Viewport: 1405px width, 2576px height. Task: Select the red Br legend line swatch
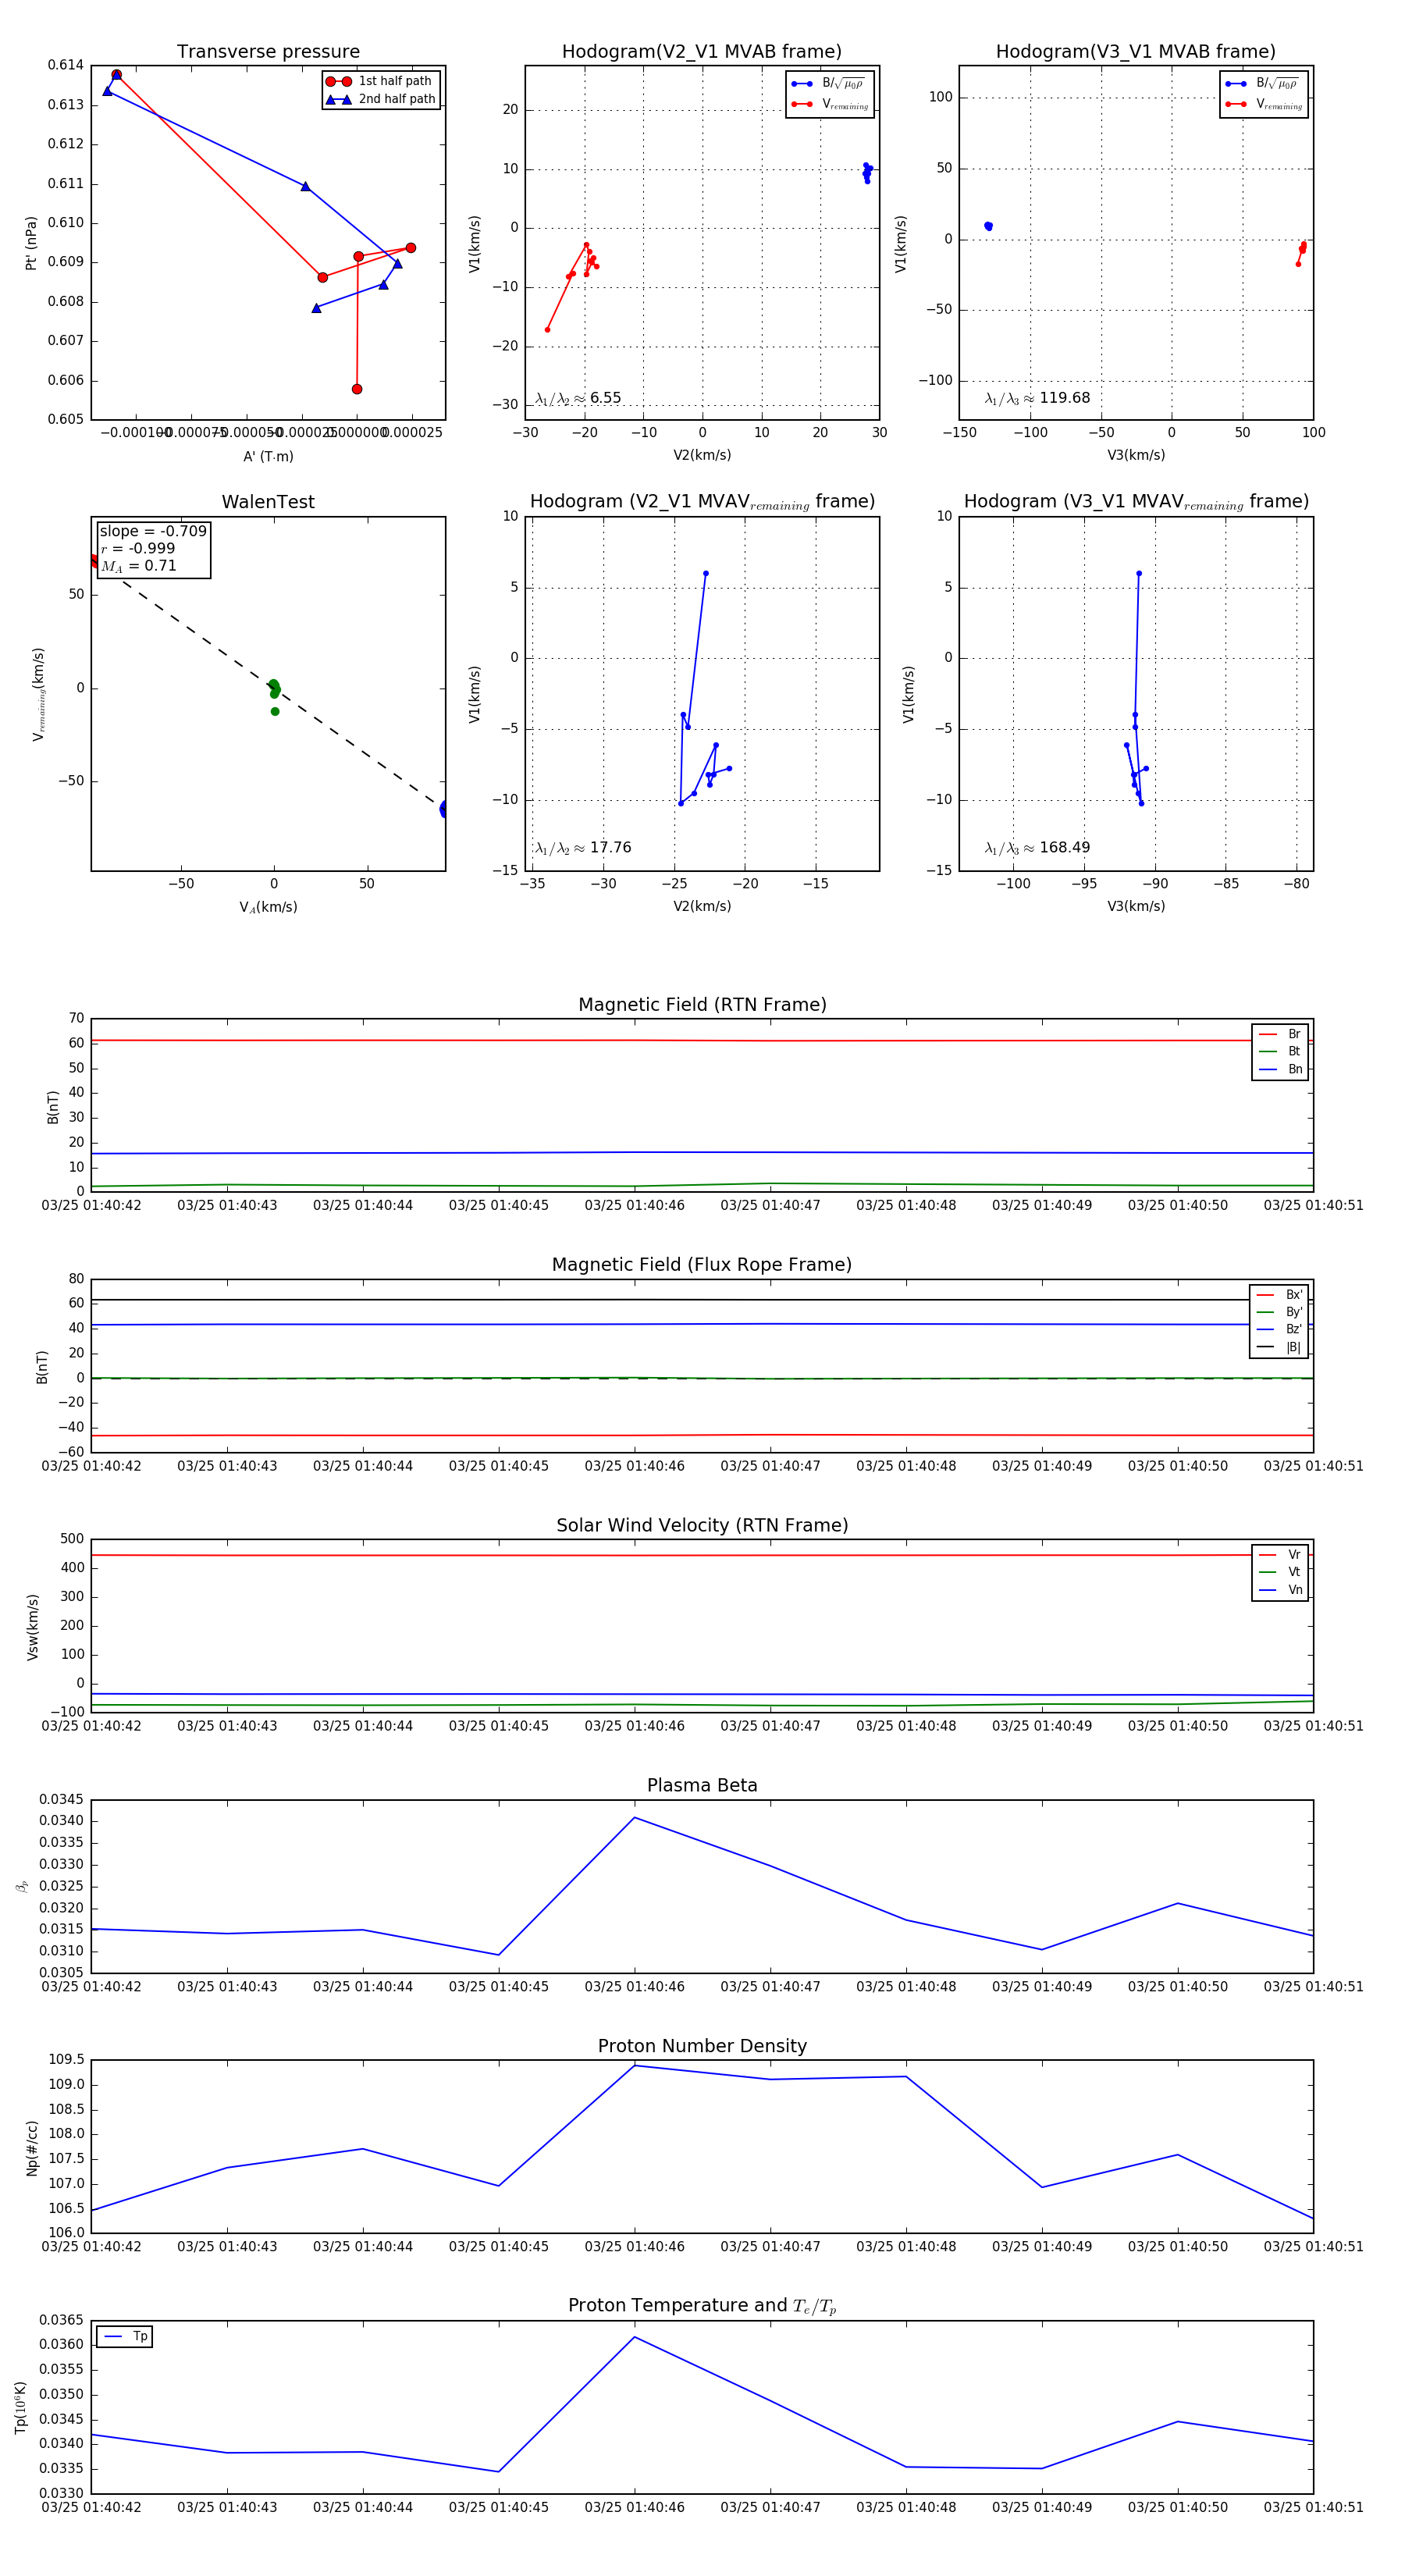(1267, 1034)
